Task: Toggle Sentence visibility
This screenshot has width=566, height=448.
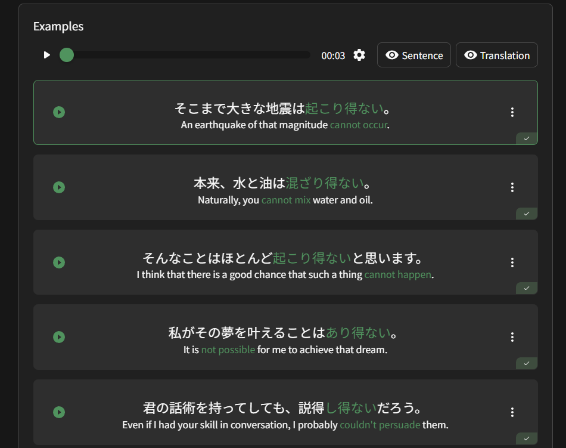Action: pyautogui.click(x=414, y=55)
